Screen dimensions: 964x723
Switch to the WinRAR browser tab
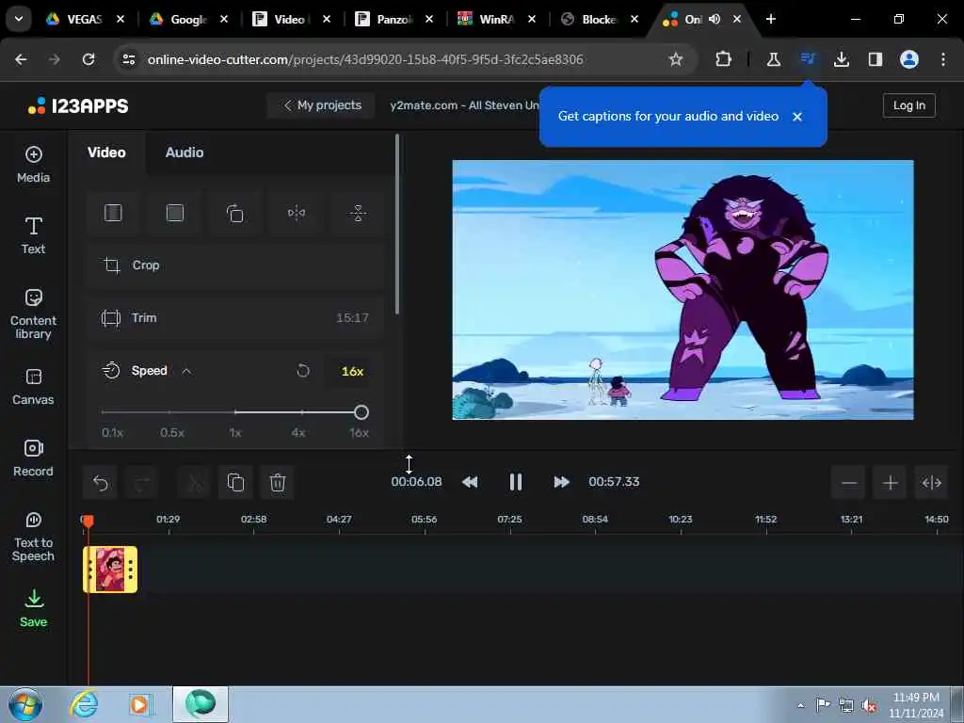[x=495, y=19]
